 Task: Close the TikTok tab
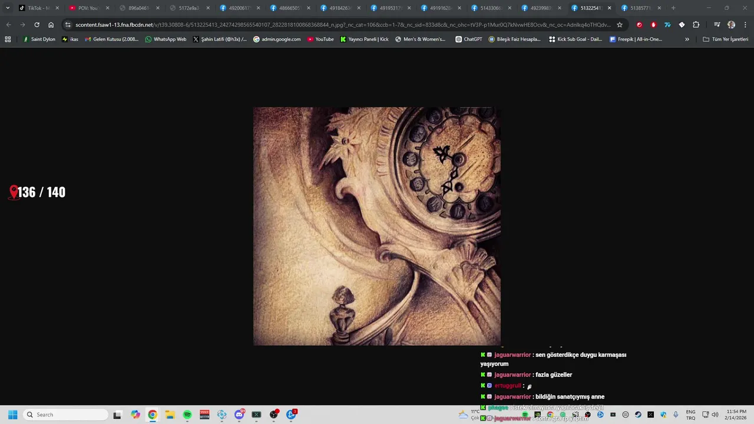click(57, 8)
